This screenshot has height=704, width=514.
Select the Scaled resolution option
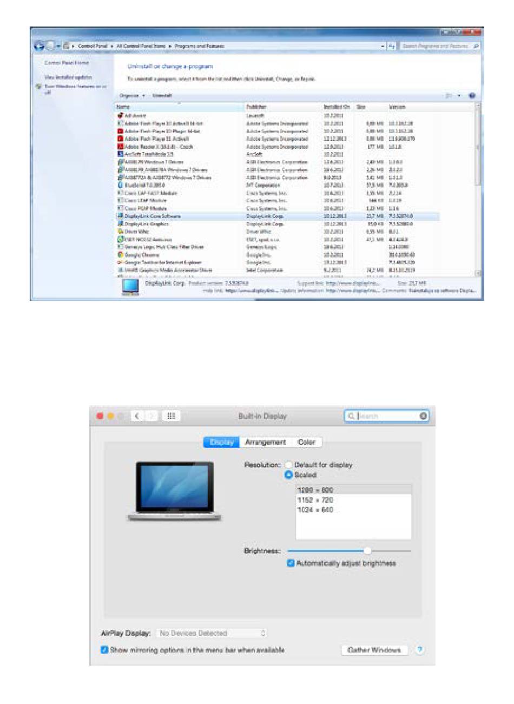289,475
